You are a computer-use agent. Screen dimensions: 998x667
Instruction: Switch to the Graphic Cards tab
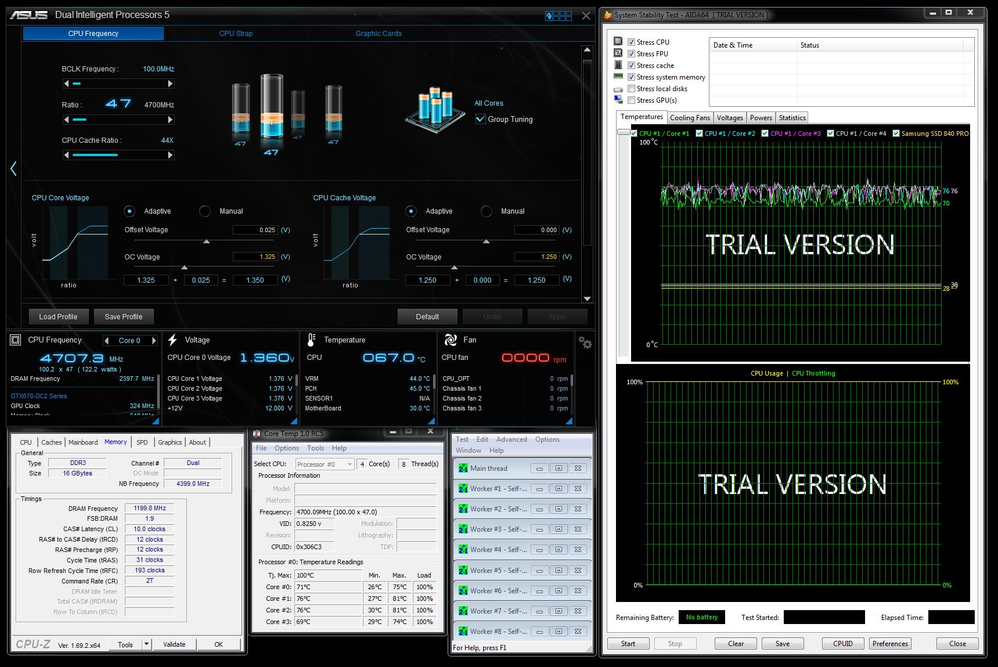pyautogui.click(x=379, y=34)
